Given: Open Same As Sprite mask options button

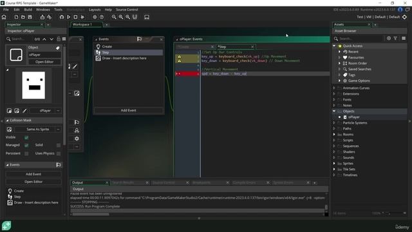Looking at the screenshot, I should 58,129.
